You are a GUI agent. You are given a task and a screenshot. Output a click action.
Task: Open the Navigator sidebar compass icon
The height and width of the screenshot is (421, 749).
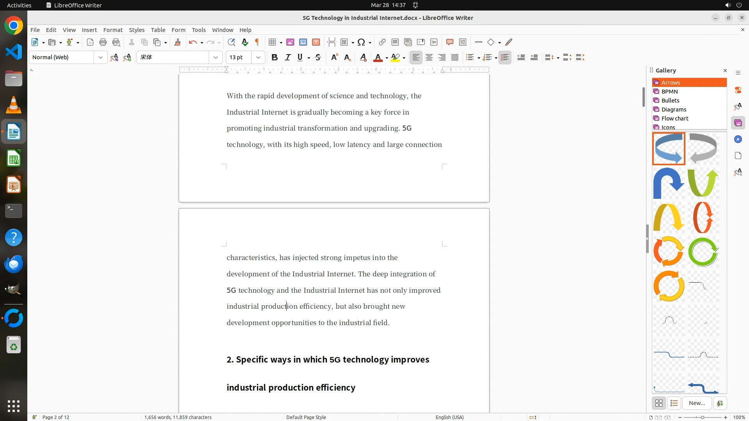[738, 140]
